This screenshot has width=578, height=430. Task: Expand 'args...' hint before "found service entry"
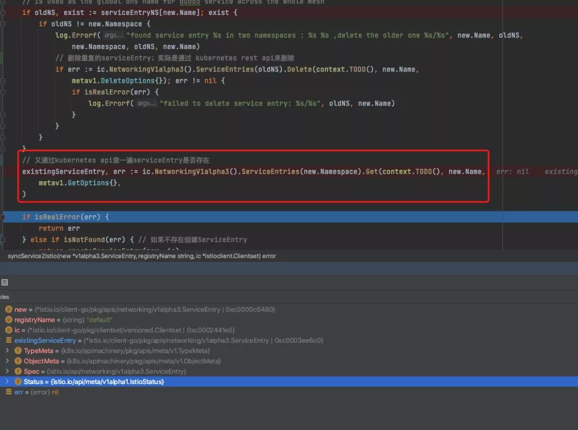(x=113, y=35)
